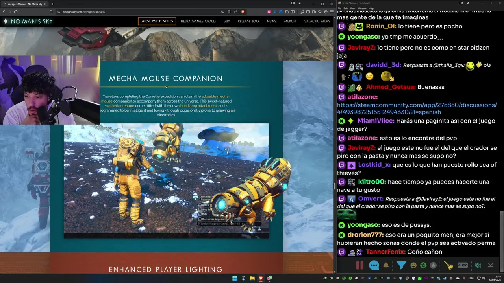Open Discord from the system tray

357,278
